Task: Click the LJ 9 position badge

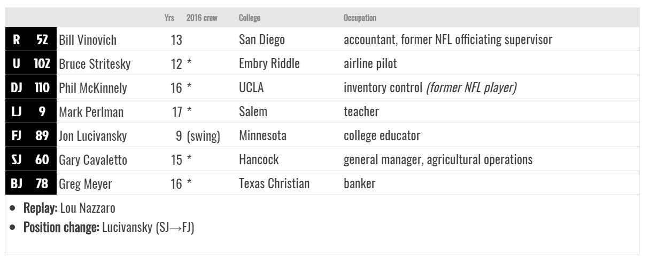Action: click(30, 112)
